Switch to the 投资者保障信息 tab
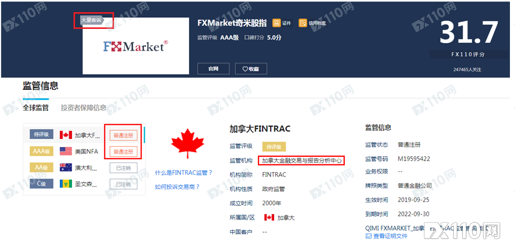515x251 pixels. (84, 107)
